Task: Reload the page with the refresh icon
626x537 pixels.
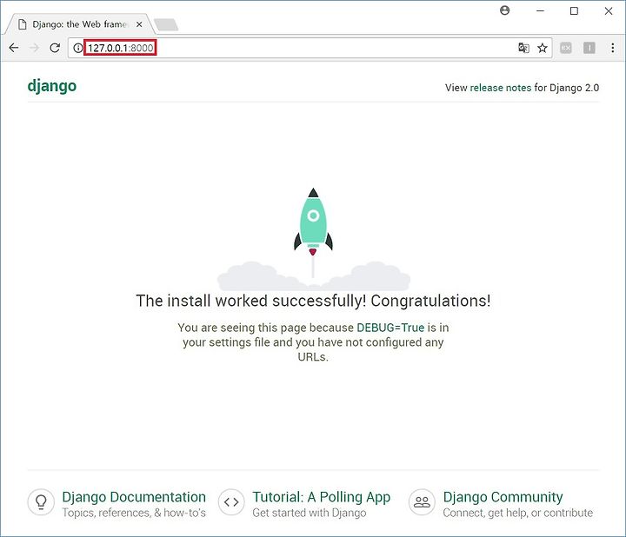Action: click(x=55, y=48)
